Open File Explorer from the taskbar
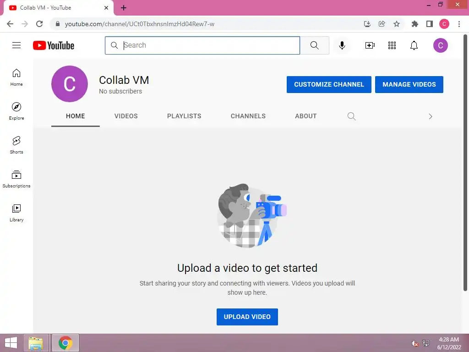The image size is (469, 352). click(36, 343)
